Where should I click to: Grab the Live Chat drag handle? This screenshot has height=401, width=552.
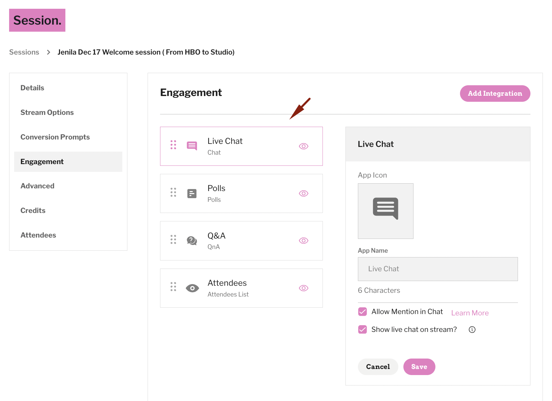(x=173, y=145)
